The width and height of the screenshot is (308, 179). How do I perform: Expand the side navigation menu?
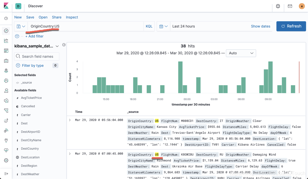coord(6,174)
